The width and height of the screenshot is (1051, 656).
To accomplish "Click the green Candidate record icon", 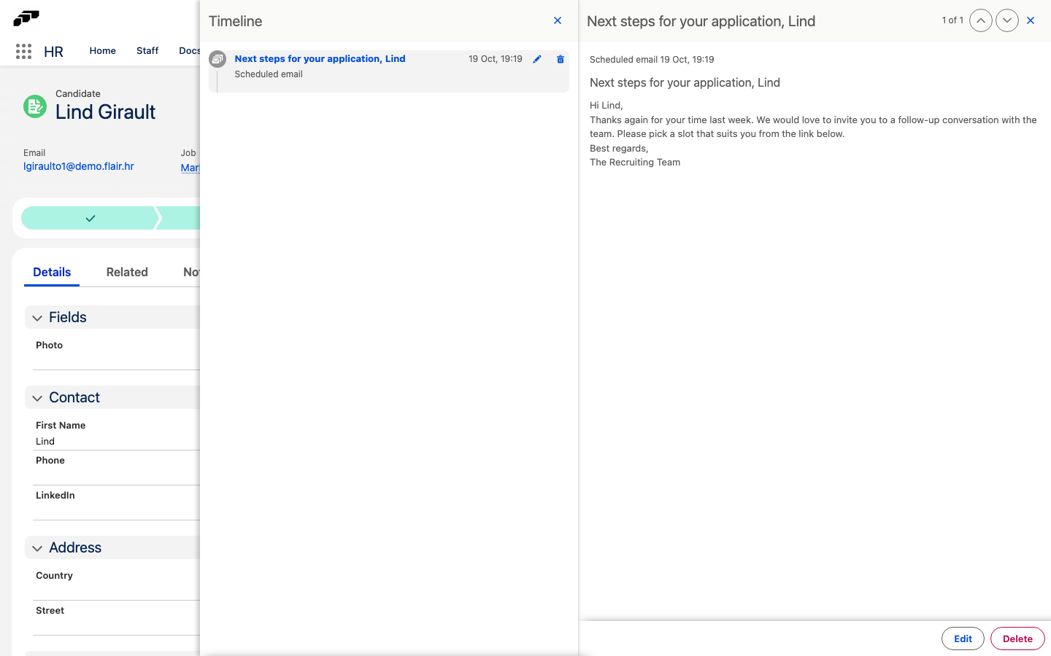I will point(35,106).
